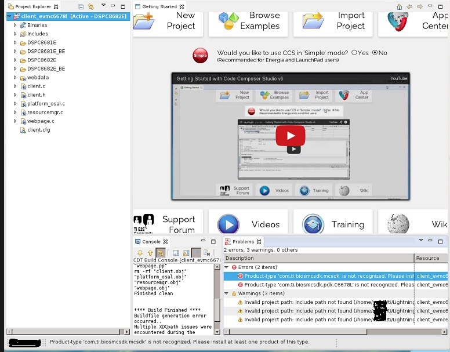Collapse Errors (2 items) group
This screenshot has width=450, height=352.
(226, 267)
